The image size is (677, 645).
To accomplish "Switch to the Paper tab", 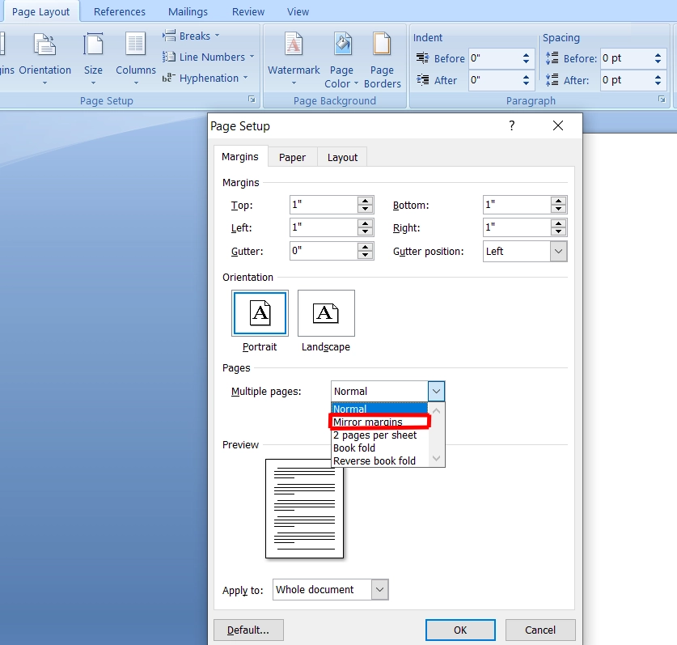I will [x=292, y=157].
